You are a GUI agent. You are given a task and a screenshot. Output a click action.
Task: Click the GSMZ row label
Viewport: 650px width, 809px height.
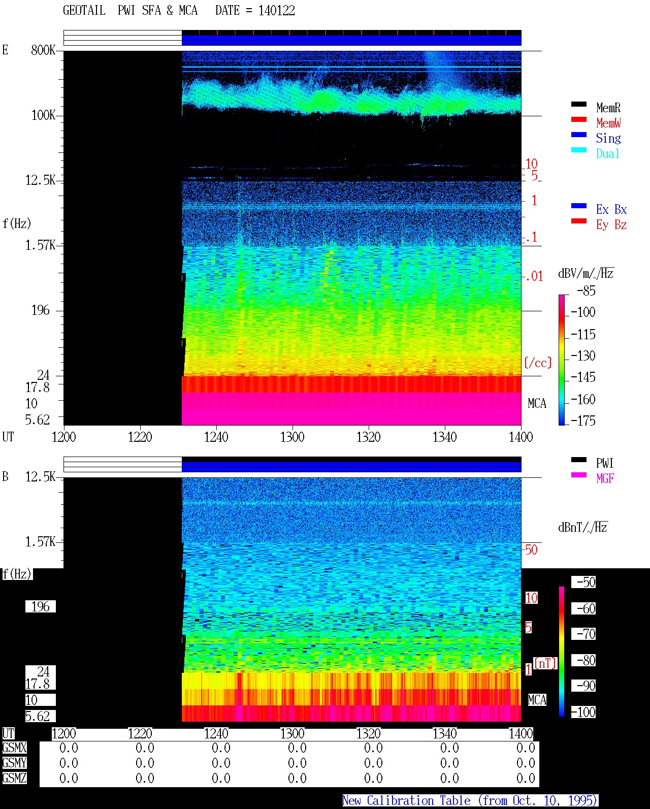tap(14, 778)
